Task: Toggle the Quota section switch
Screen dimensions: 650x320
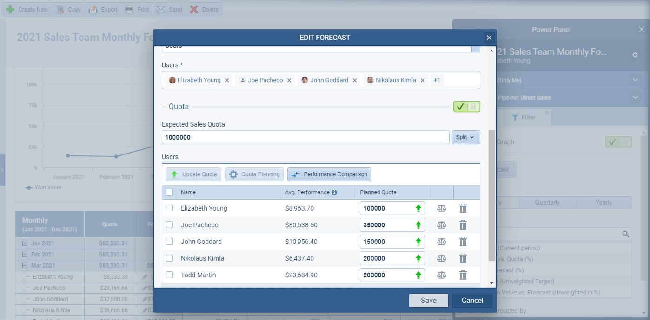Action: pos(466,107)
